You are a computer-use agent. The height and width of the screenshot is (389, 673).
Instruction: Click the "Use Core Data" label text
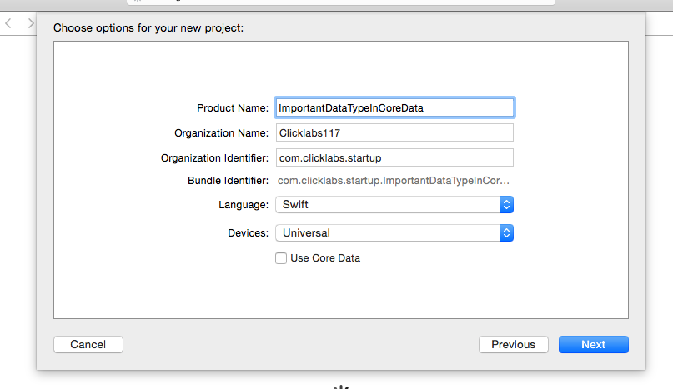(x=325, y=258)
